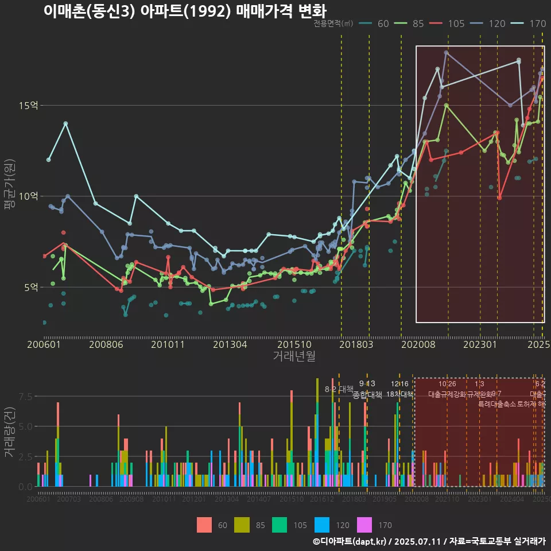
Task: Click the 전용면적(㎡) legend heading
Action: 333,24
